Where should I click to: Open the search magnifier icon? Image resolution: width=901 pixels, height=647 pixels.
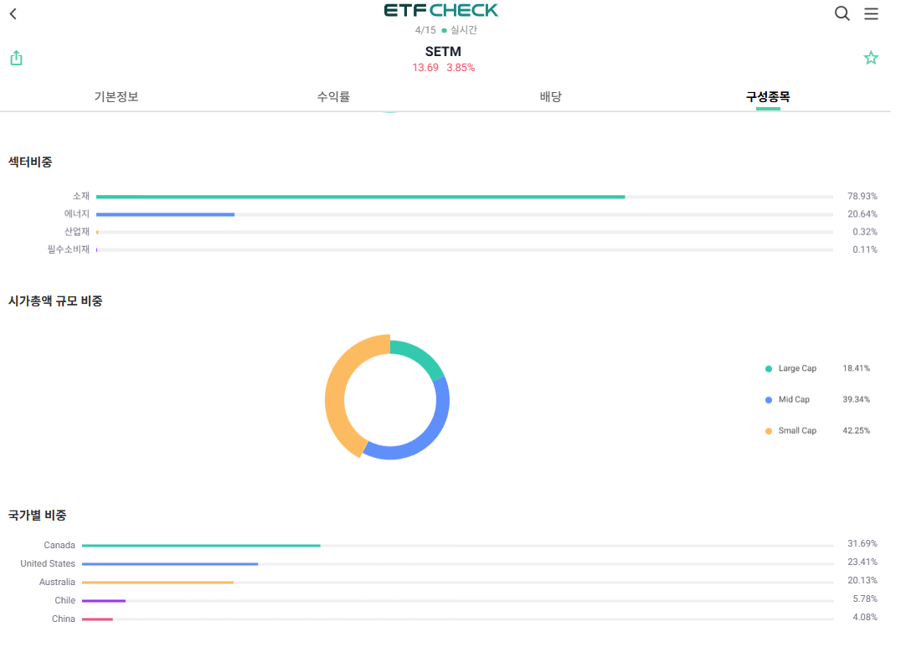pyautogui.click(x=842, y=13)
